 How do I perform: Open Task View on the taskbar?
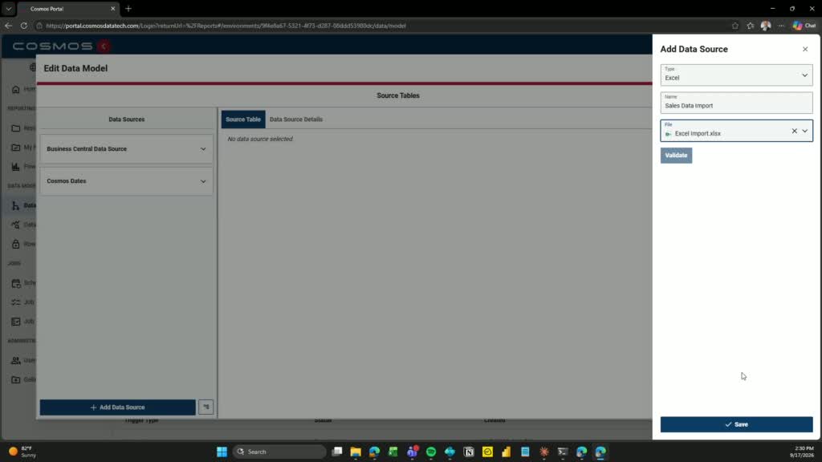[x=337, y=452]
